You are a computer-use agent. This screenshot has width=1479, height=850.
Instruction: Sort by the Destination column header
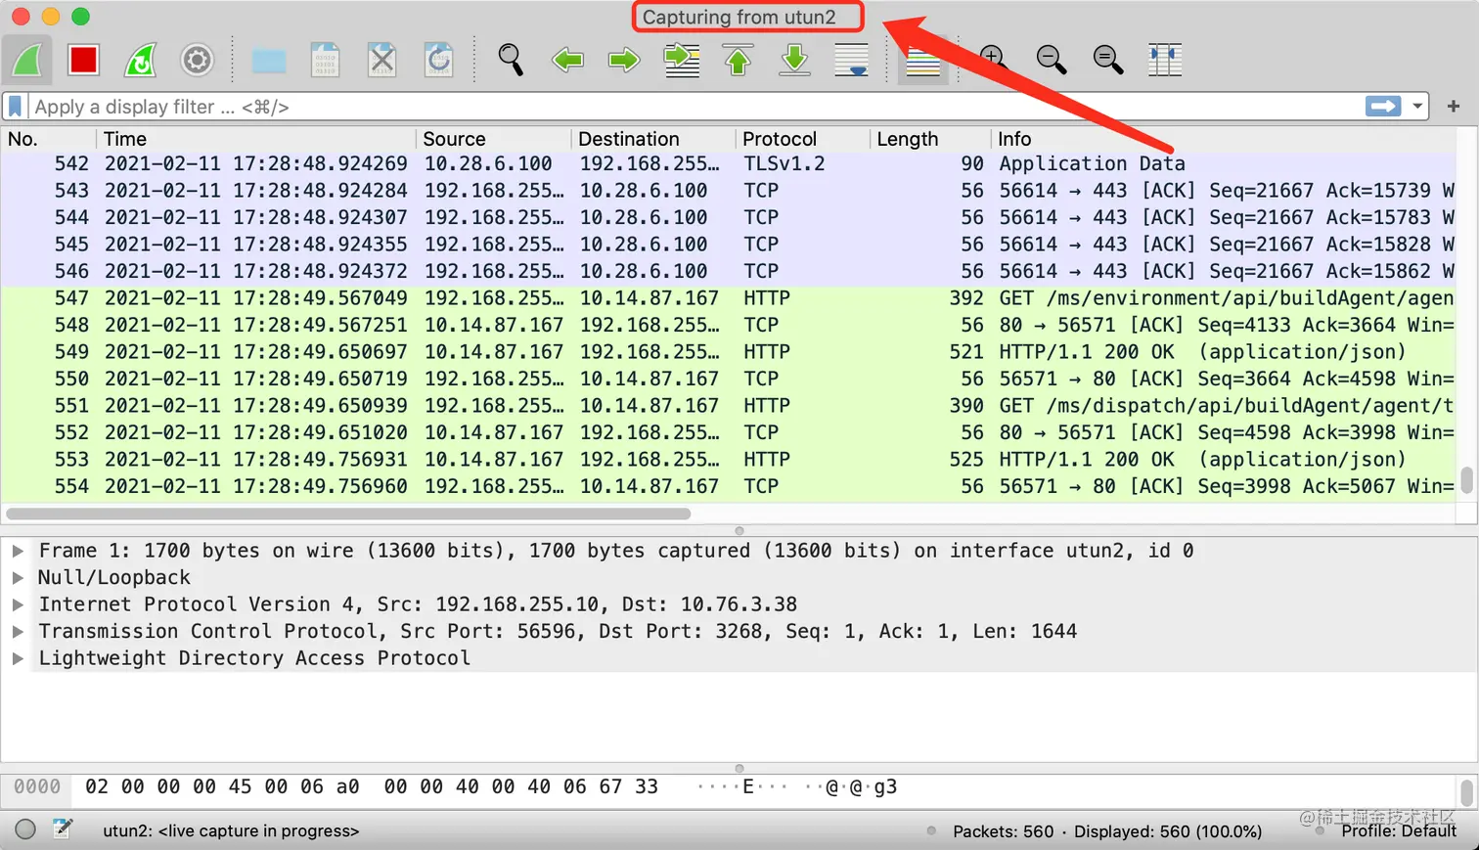tap(653, 139)
